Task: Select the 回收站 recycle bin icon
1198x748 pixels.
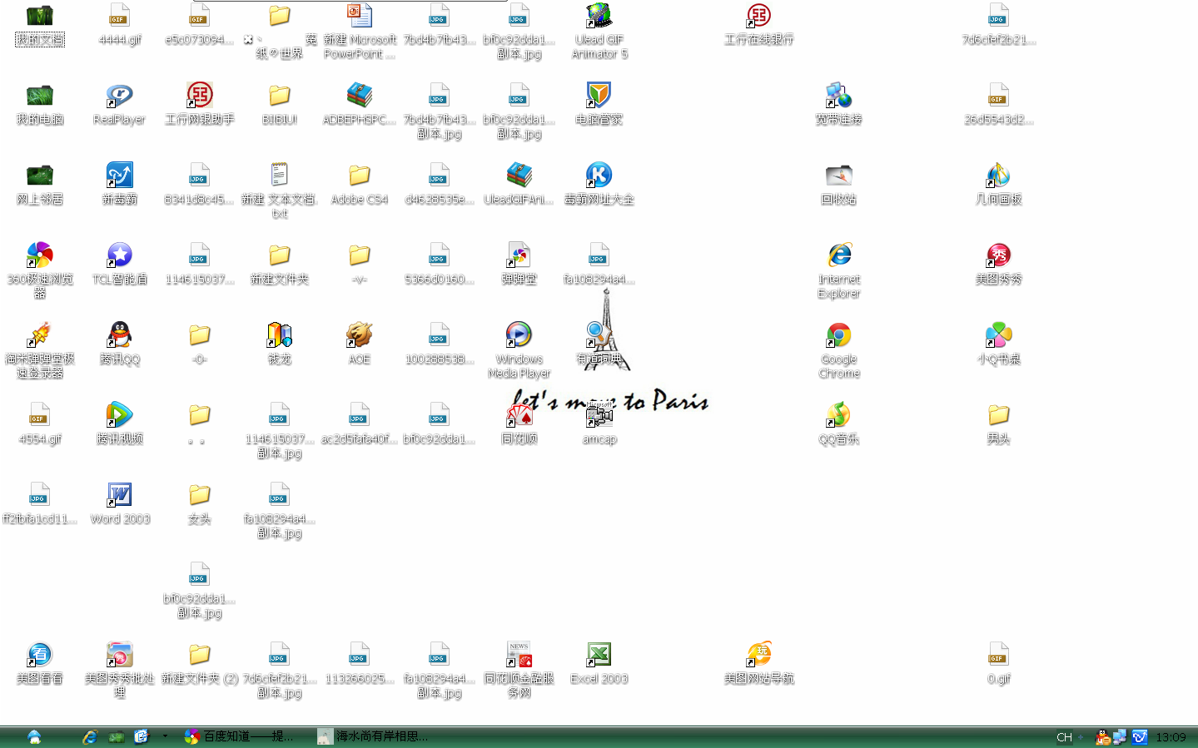Action: coord(838,176)
